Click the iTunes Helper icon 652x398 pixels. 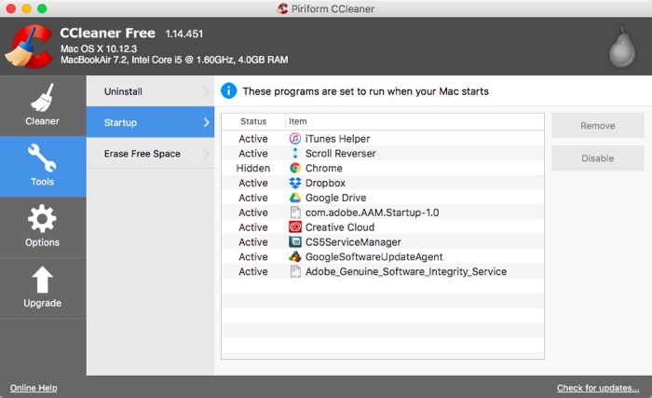coord(295,138)
